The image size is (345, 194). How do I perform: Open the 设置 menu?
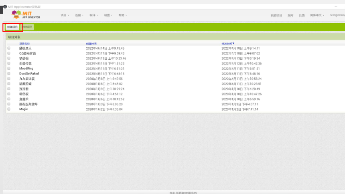pyautogui.click(x=108, y=15)
